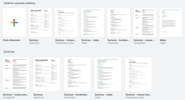Click 'Życiorys – koralowiec' title in Życiorysy section

pyautogui.click(x=76, y=95)
